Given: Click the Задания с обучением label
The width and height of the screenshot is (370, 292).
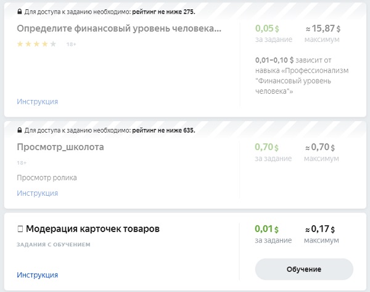Looking at the screenshot, I should point(54,244).
